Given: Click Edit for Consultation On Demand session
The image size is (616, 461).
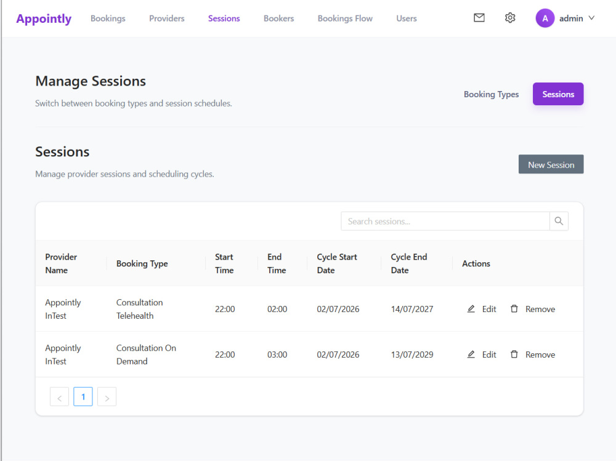Looking at the screenshot, I should 482,355.
